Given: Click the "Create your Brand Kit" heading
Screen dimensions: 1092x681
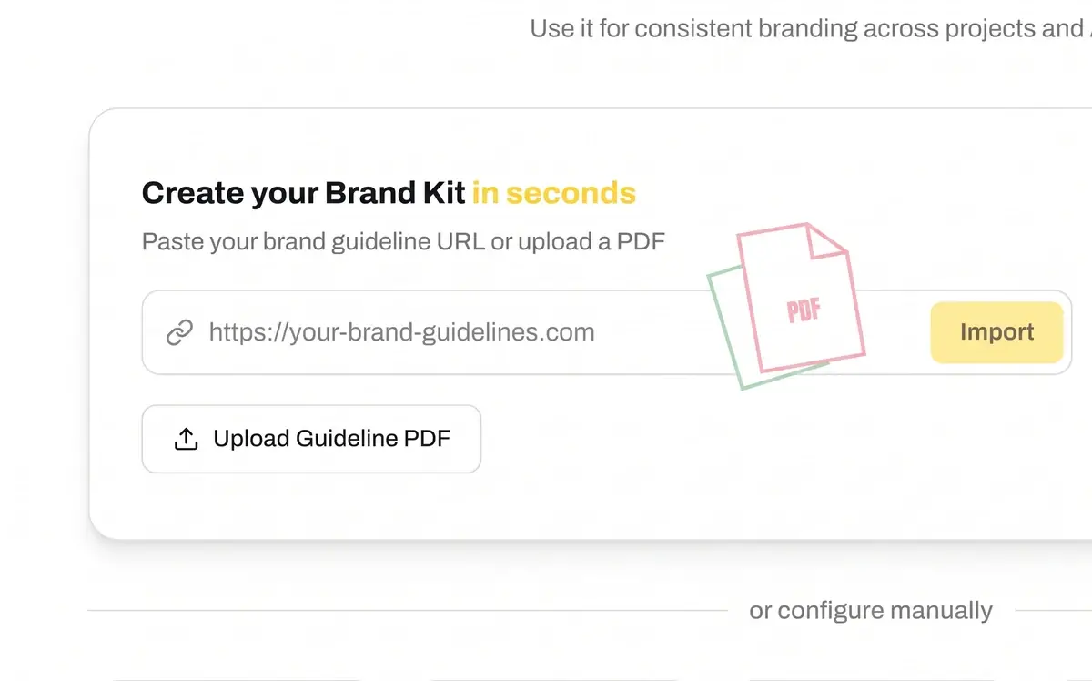Looking at the screenshot, I should [303, 193].
